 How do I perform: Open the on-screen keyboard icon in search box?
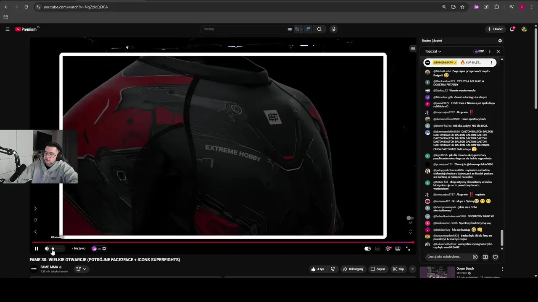(x=290, y=29)
